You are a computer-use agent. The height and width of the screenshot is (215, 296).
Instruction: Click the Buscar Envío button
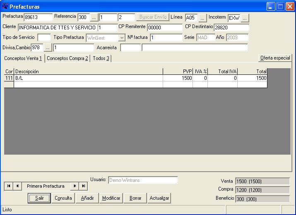(153, 17)
